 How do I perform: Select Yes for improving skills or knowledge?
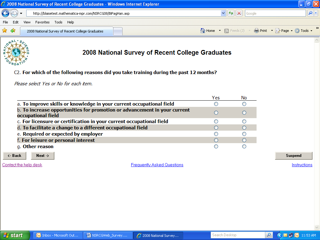point(216,104)
